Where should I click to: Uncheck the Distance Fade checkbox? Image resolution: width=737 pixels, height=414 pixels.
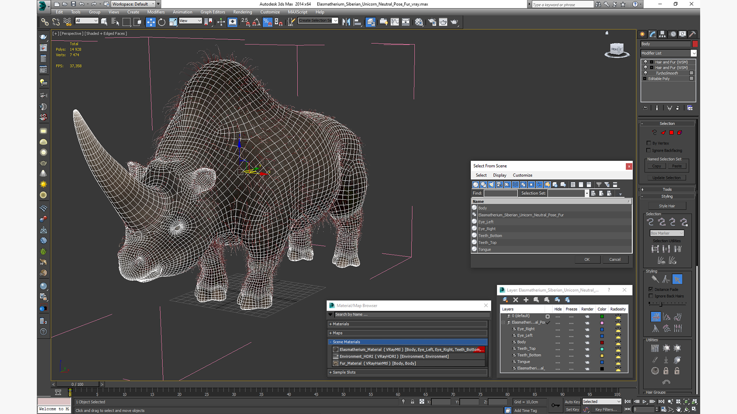(x=651, y=289)
